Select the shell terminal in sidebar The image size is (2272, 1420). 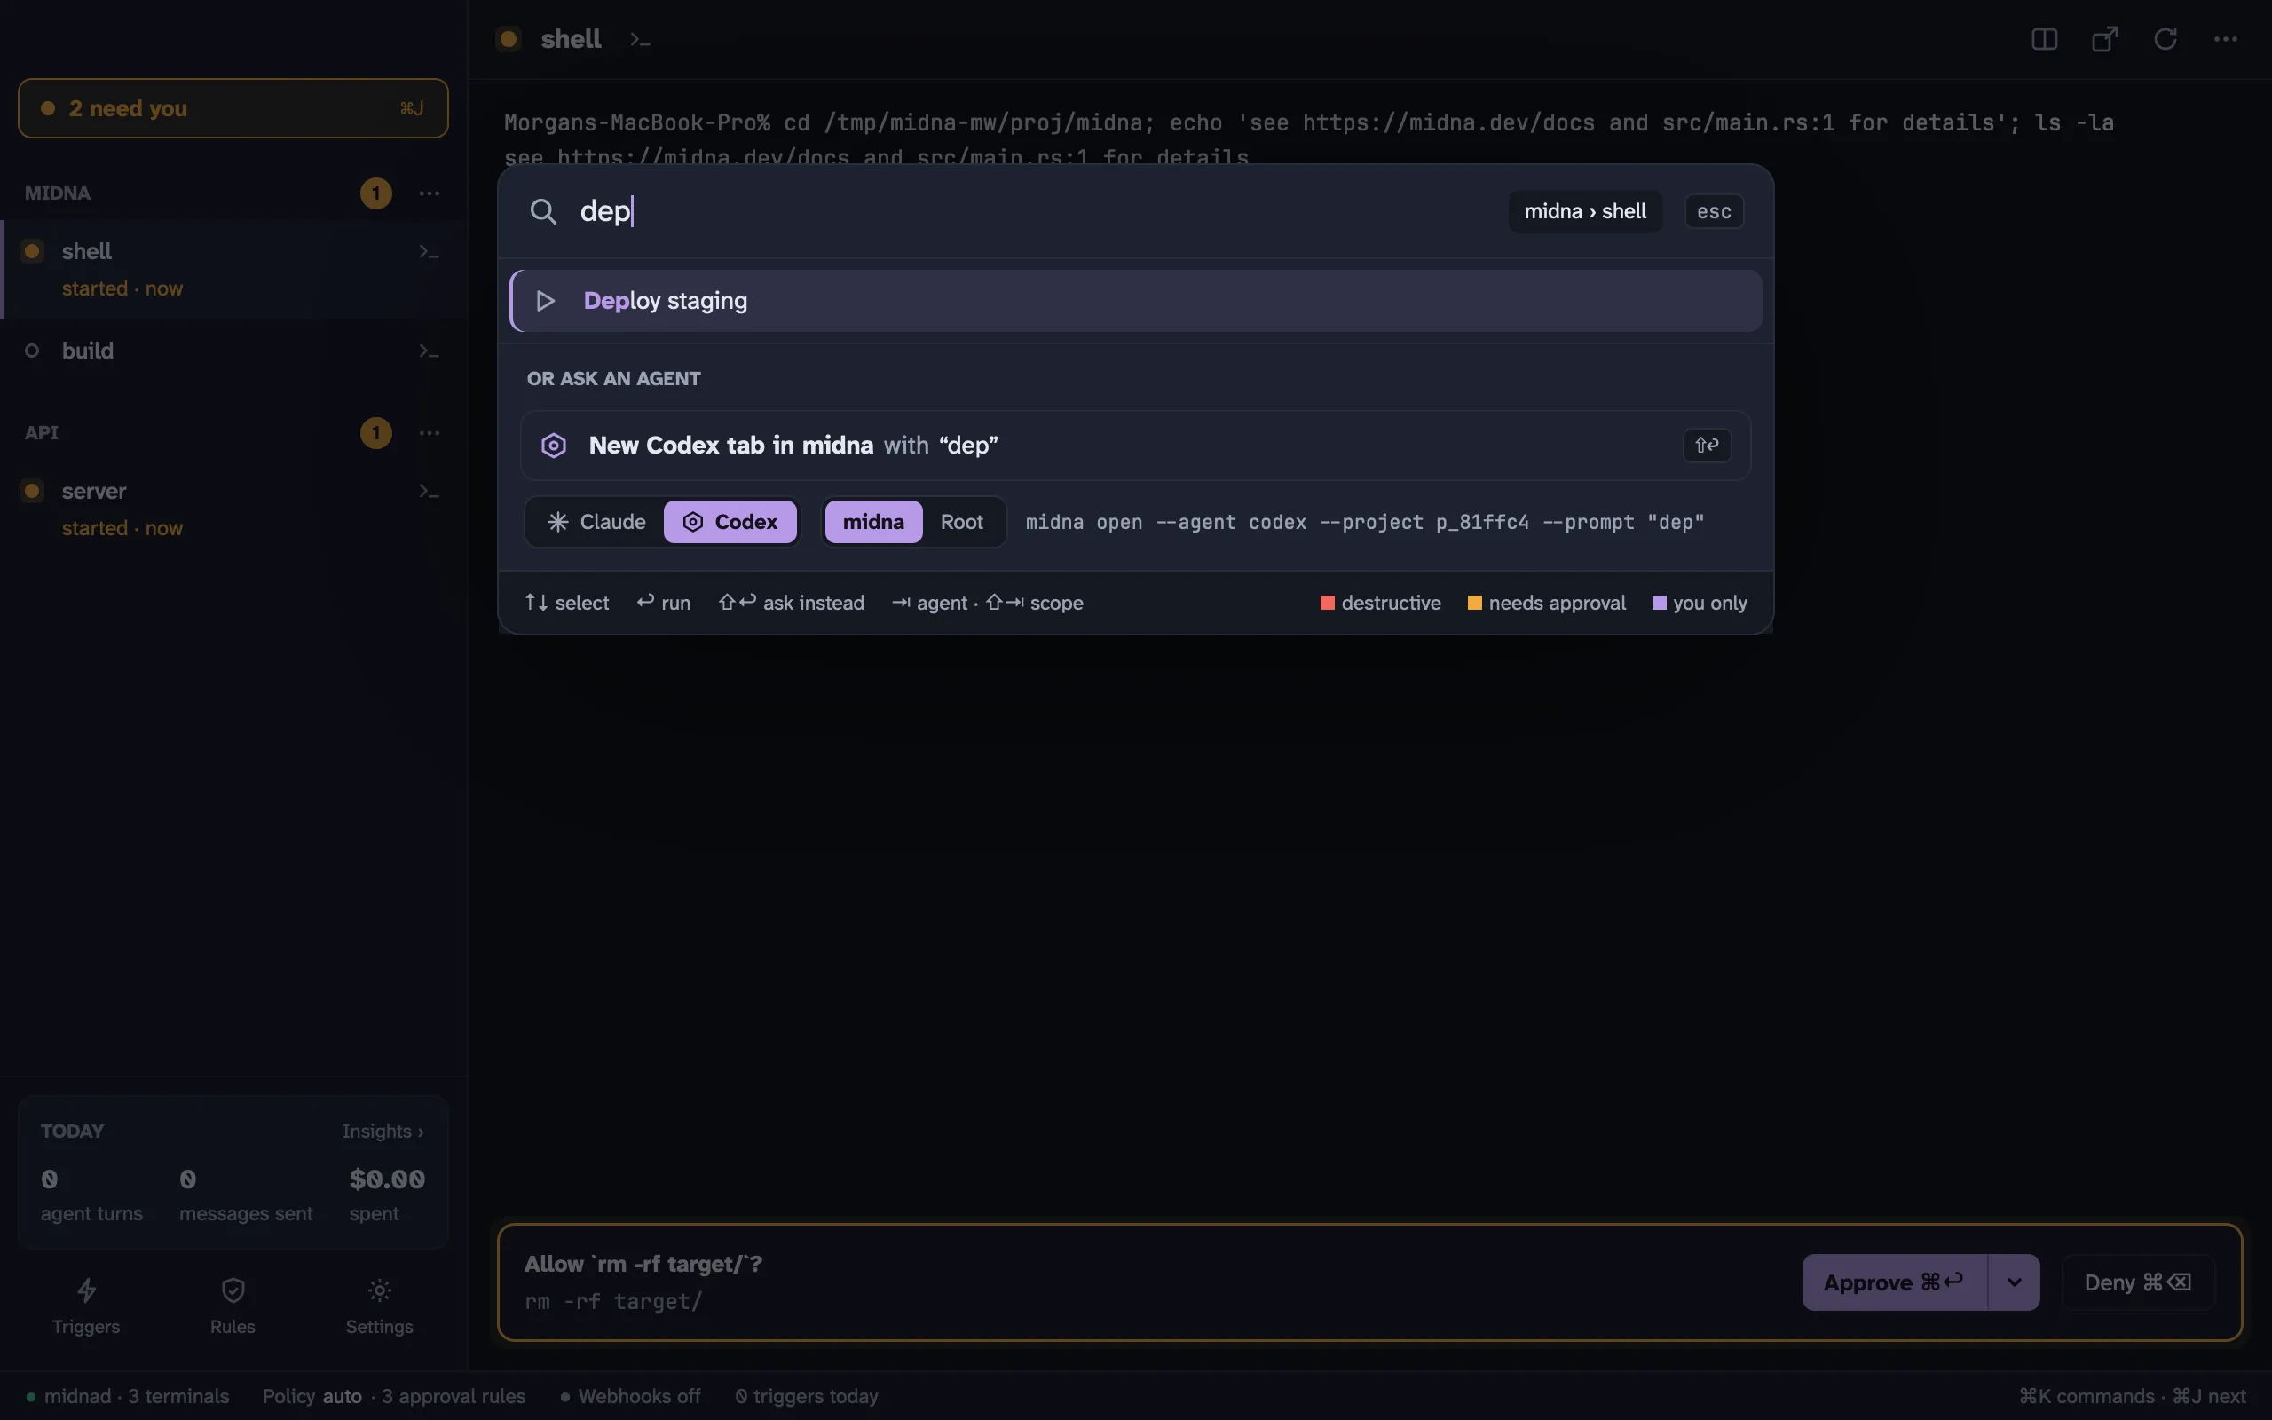234,270
